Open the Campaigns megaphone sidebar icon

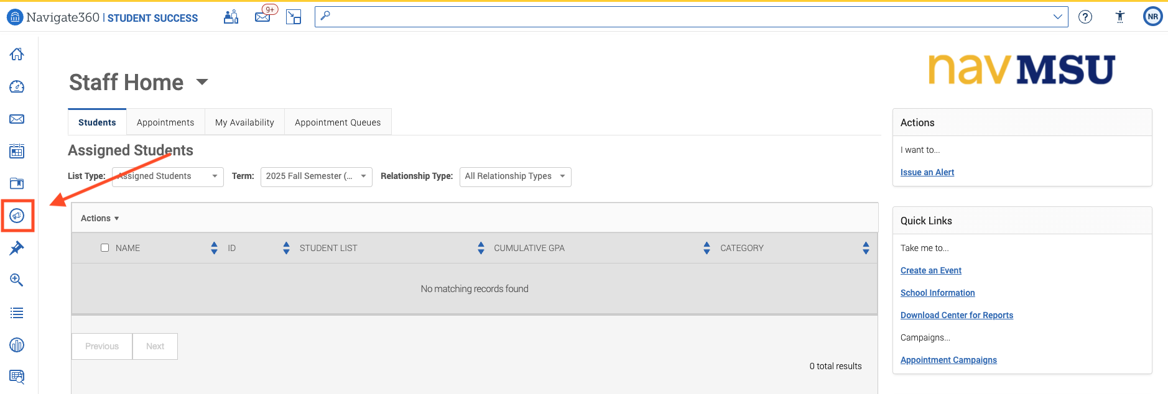pyautogui.click(x=17, y=216)
